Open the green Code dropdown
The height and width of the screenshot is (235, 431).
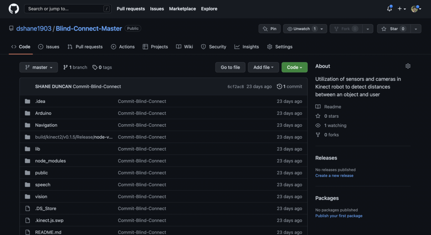294,67
